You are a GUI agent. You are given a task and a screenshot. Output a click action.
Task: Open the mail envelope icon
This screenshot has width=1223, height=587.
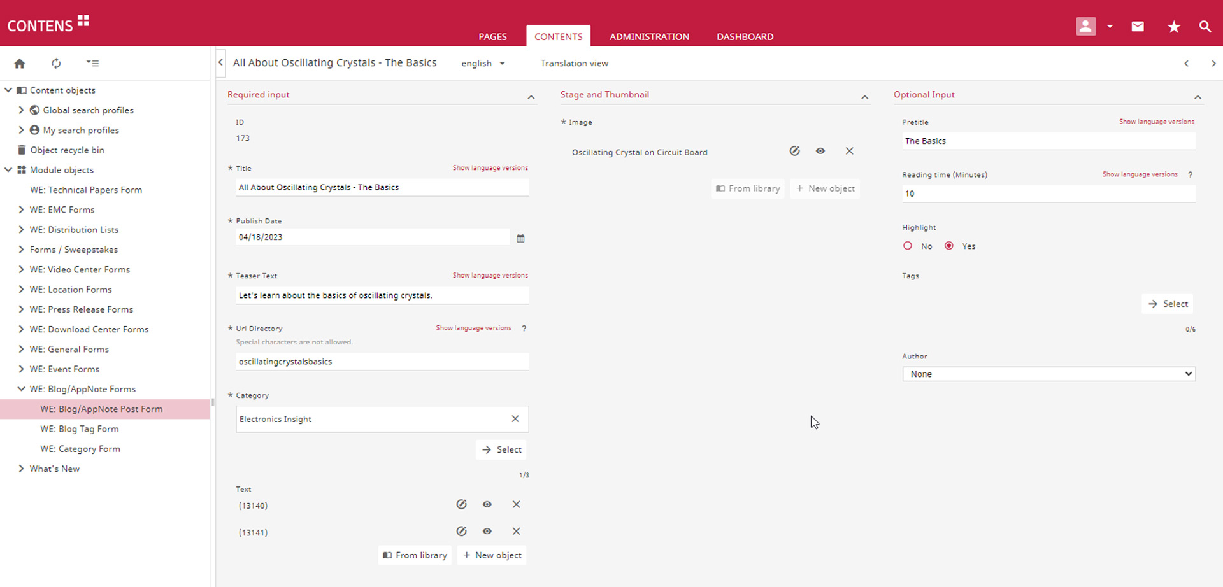(1138, 27)
